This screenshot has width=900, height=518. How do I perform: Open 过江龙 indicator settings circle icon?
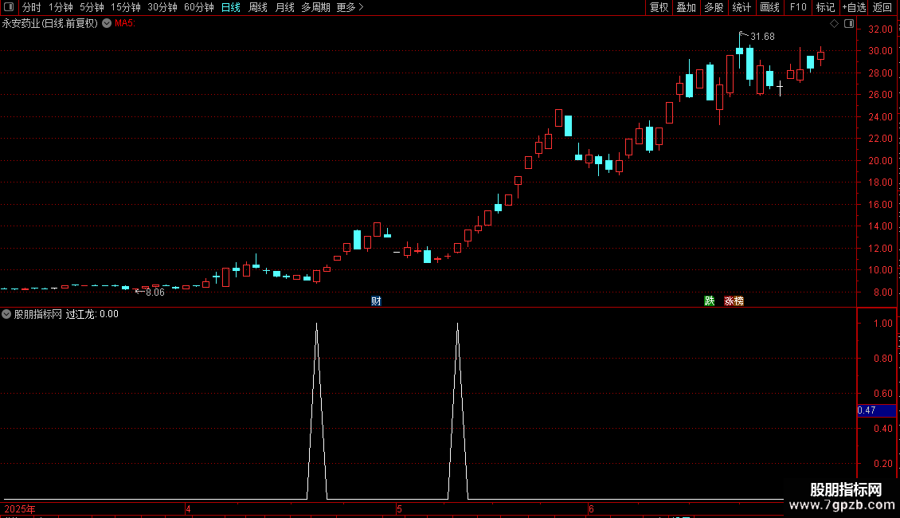pyautogui.click(x=6, y=314)
